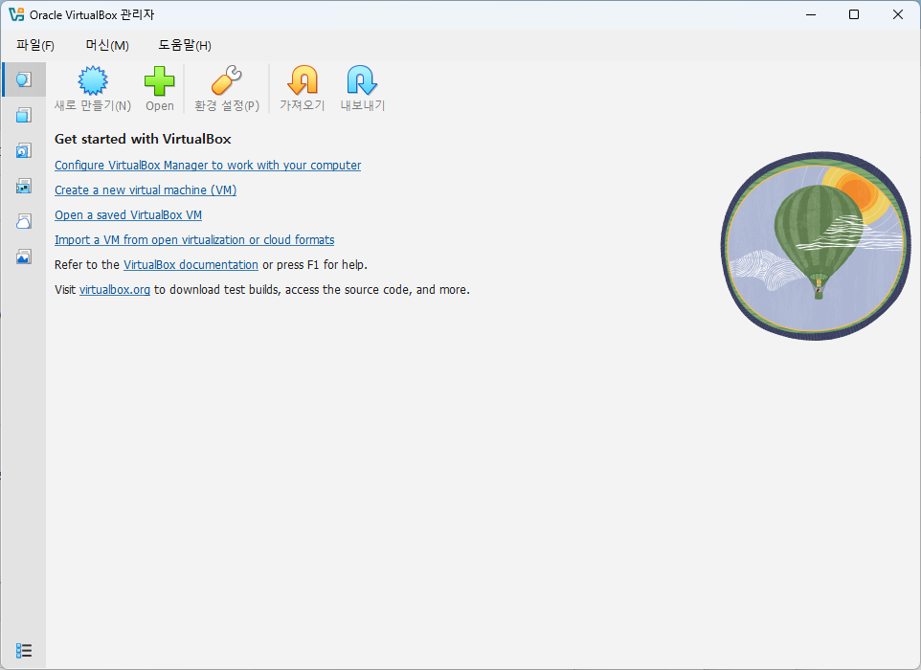Click the 가져오기 import appliance icon

pos(303,89)
